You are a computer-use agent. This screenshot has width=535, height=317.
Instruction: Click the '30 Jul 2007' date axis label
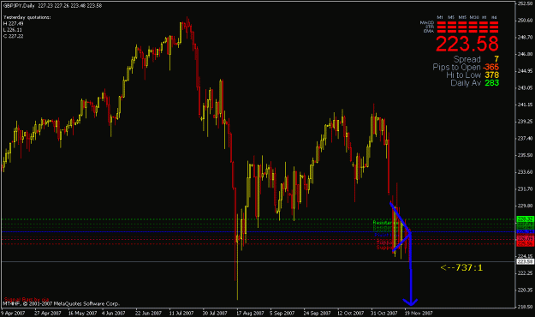[215, 313]
